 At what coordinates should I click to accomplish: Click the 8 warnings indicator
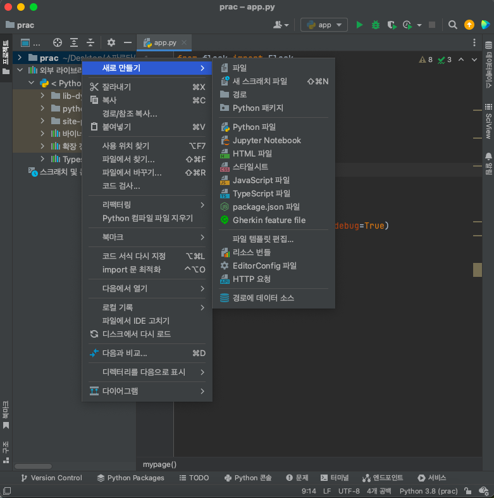coord(426,60)
